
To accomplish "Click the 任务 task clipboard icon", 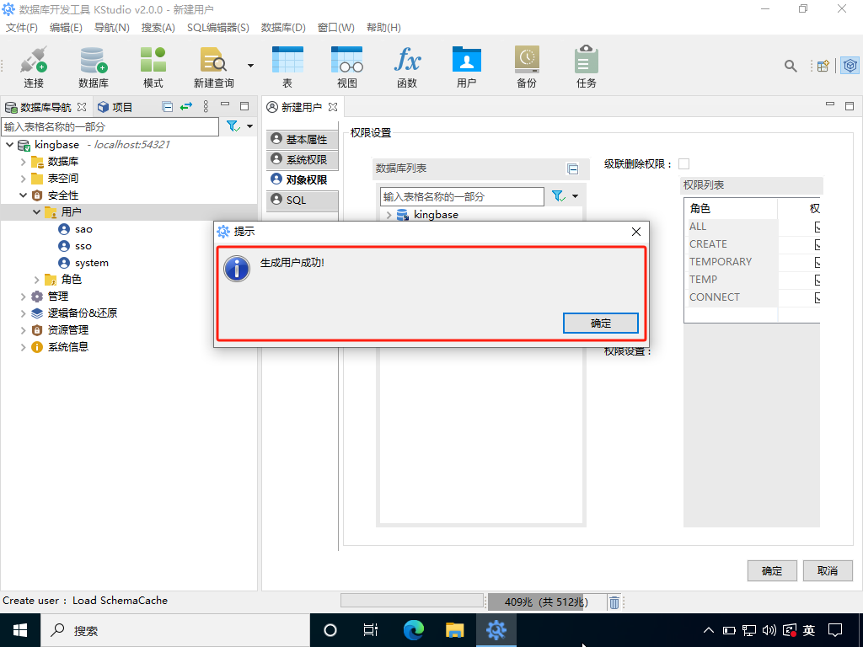I will 586,67.
